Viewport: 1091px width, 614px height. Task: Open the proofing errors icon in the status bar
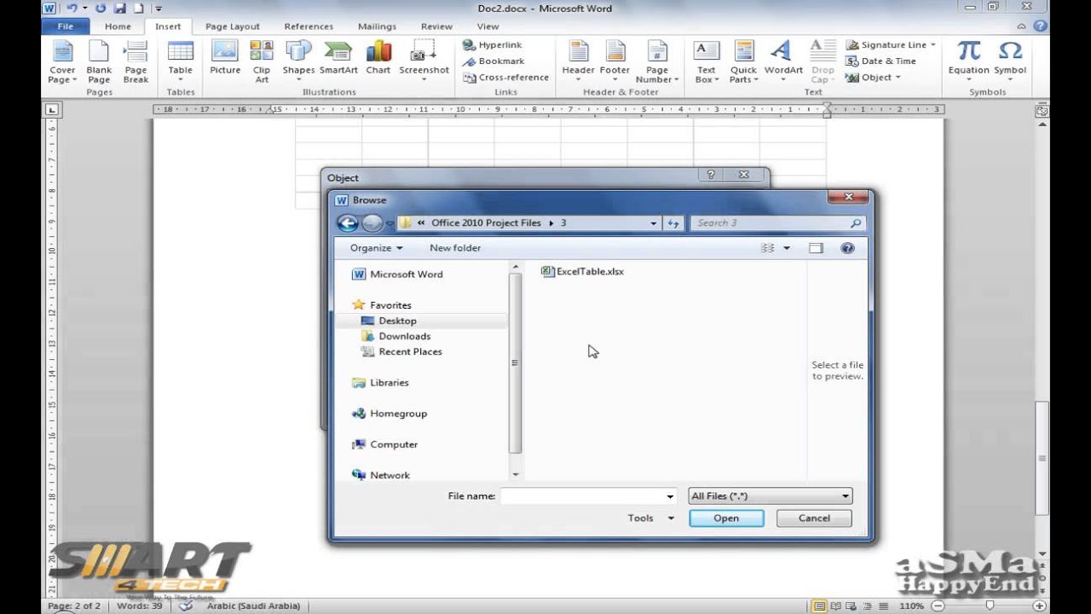[185, 606]
